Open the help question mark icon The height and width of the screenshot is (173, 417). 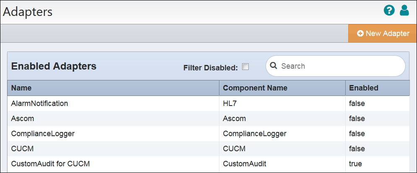[389, 10]
